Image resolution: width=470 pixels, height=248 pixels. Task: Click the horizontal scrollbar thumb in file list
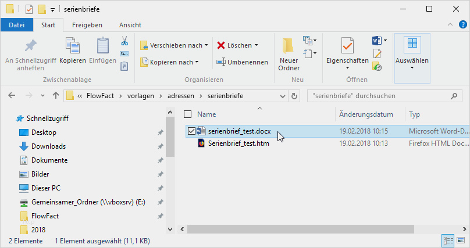[301, 229]
